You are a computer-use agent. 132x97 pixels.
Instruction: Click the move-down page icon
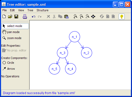pyautogui.click(x=113, y=17)
